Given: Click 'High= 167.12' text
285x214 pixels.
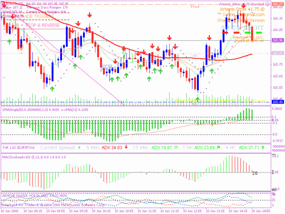Looking at the screenshot, I should point(12,7).
